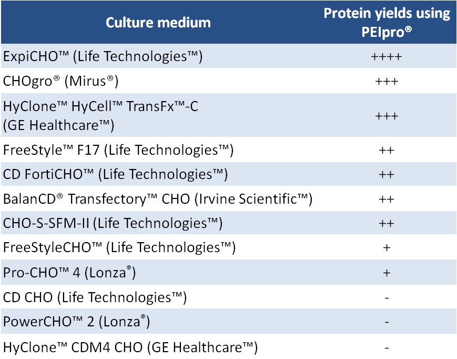Click the BalanCD Transfectory CHO row label
This screenshot has height=359, width=457.
(158, 199)
